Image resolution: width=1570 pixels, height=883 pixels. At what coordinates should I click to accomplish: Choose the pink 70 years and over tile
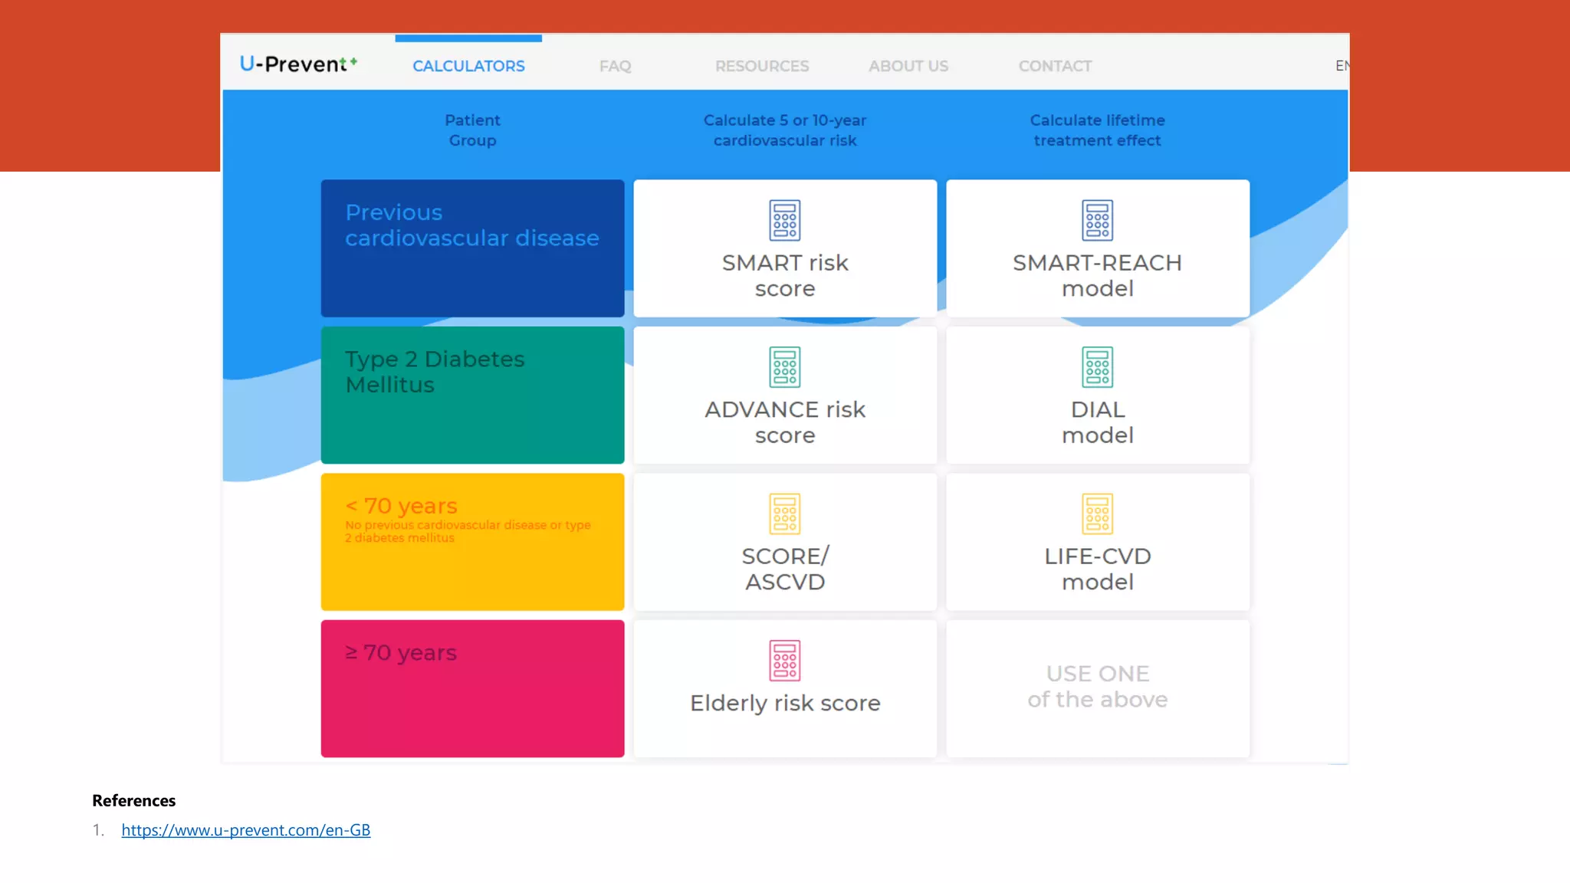tap(472, 688)
